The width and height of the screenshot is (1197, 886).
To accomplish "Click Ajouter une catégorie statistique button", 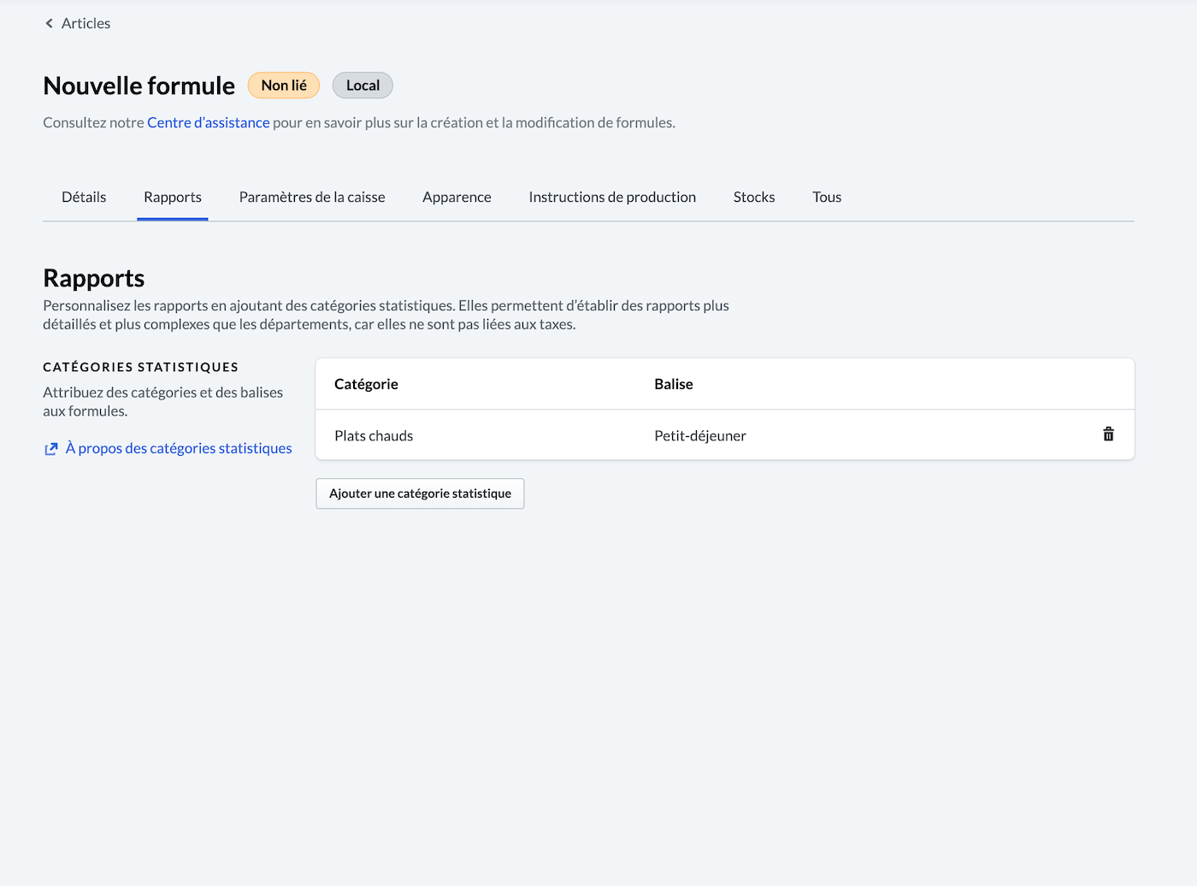I will coord(420,493).
